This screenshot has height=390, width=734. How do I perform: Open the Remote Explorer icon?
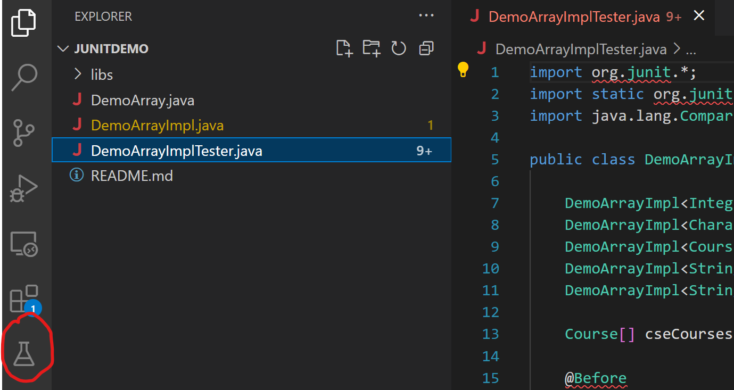[24, 243]
